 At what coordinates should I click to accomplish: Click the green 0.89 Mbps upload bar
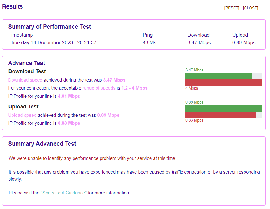pyautogui.click(x=223, y=108)
